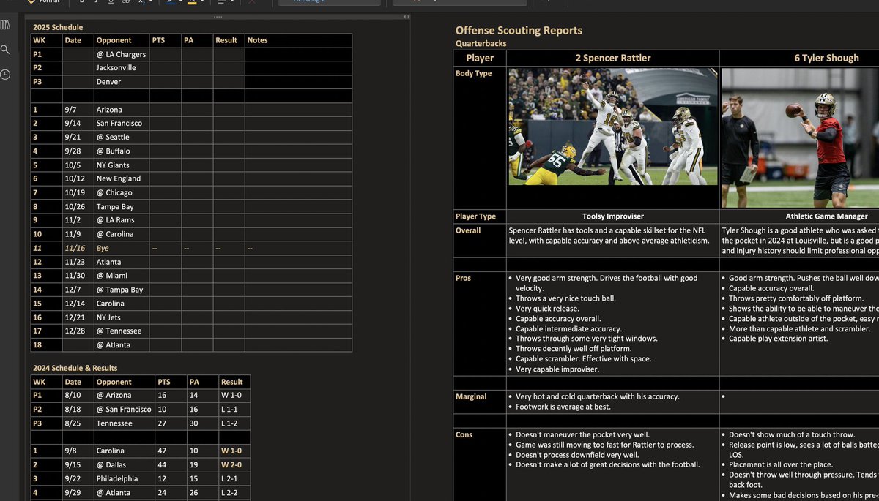Screen dimensions: 879x501
Task: Click the '2 Spencer Rattler' column header
Action: pos(612,58)
